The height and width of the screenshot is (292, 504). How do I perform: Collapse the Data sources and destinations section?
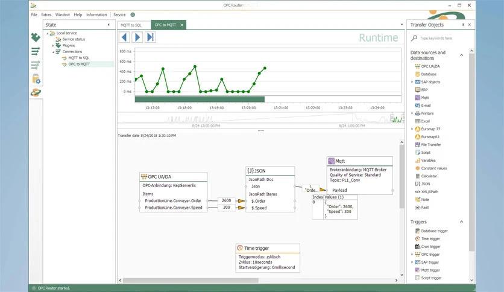tap(462, 55)
